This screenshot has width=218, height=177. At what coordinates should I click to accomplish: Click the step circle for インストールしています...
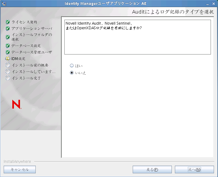click(8, 71)
